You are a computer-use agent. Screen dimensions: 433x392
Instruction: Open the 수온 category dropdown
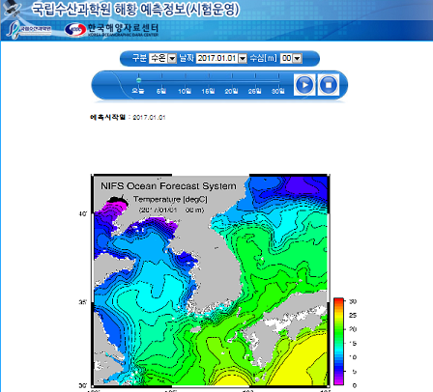pyautogui.click(x=162, y=58)
